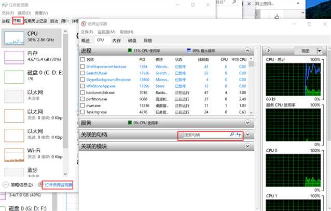
Task: Switch to 概述 overview tab
Action: pyautogui.click(x=86, y=41)
